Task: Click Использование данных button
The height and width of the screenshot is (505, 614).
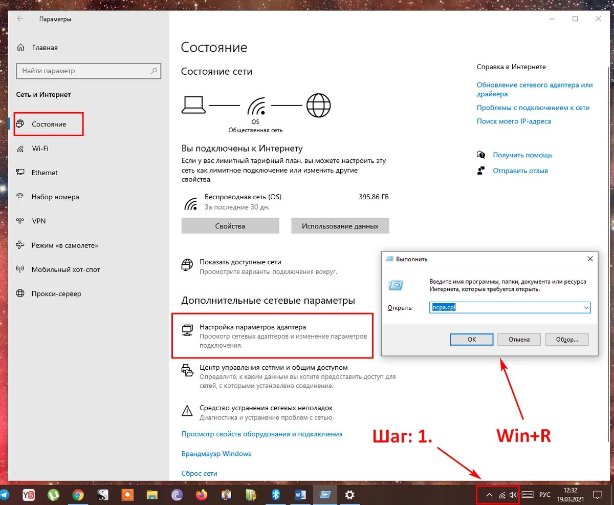Action: click(340, 226)
